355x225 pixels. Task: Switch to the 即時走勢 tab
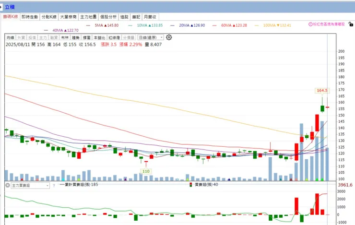pyautogui.click(x=30, y=17)
